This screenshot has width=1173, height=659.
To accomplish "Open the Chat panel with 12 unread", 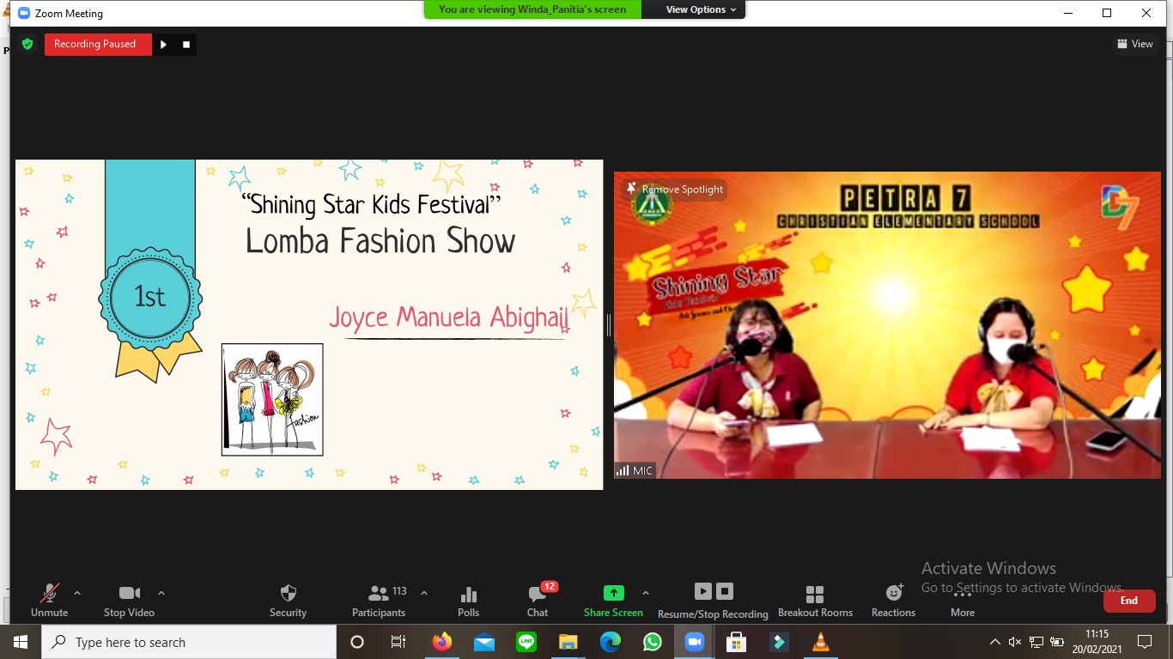I will click(538, 594).
